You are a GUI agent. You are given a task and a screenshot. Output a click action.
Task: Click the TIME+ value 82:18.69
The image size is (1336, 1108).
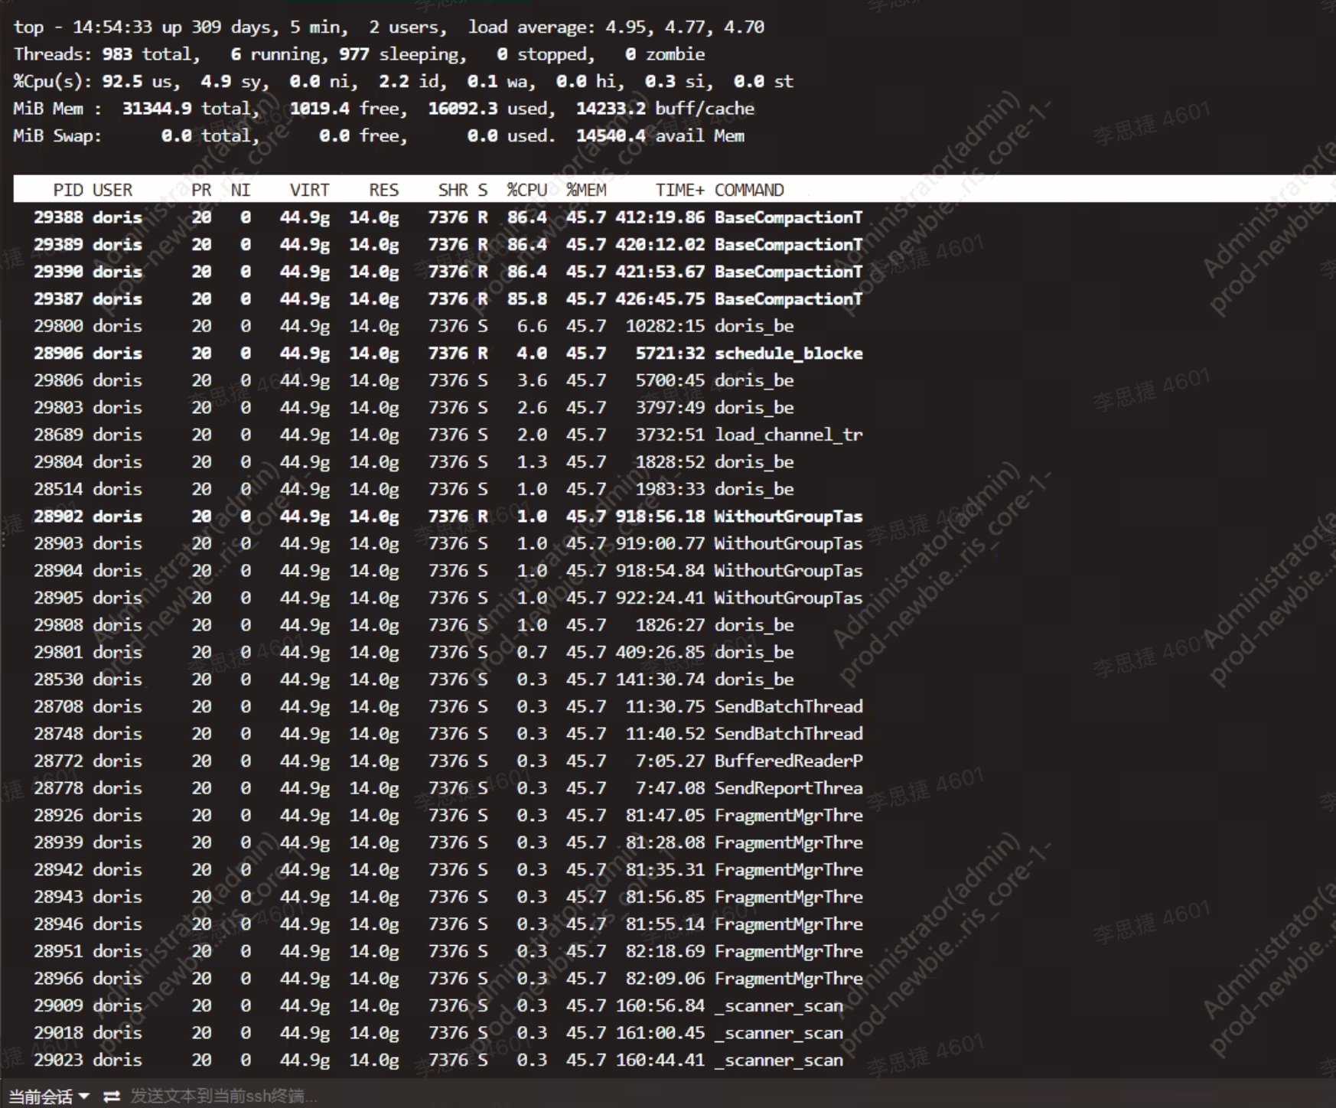coord(666,950)
